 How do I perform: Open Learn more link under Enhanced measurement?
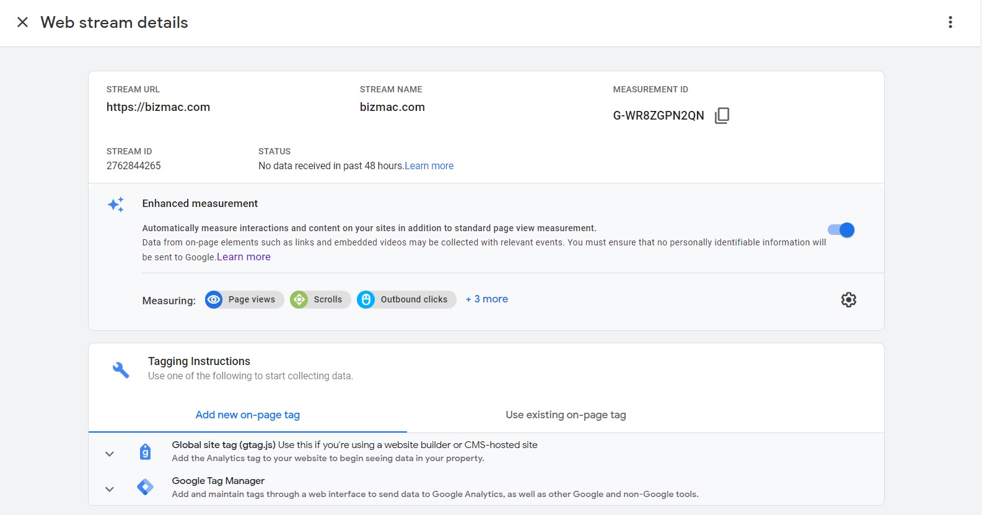[x=243, y=257]
